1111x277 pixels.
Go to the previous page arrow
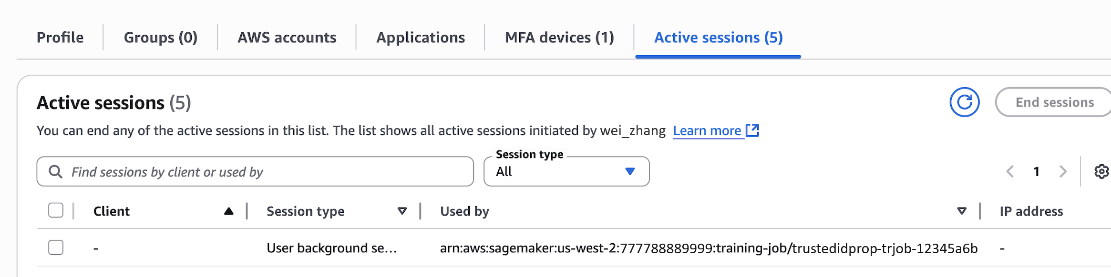click(x=1010, y=171)
